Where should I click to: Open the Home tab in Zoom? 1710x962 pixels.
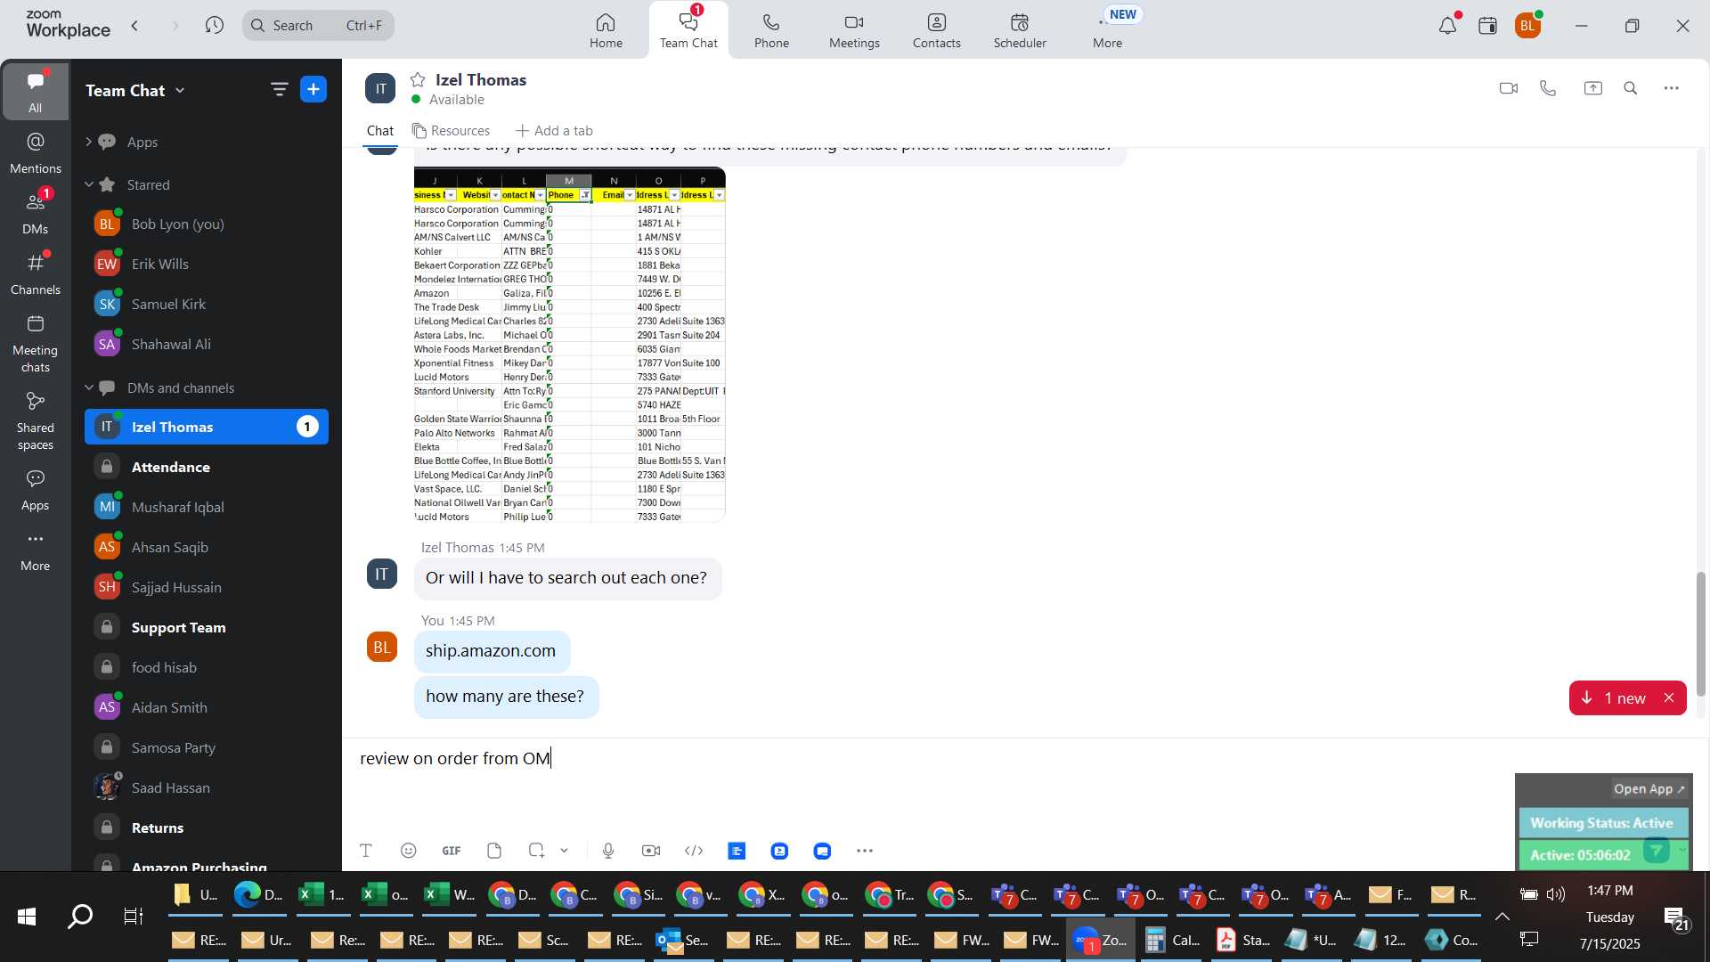click(x=606, y=30)
